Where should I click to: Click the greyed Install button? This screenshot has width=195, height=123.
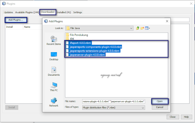(12, 107)
